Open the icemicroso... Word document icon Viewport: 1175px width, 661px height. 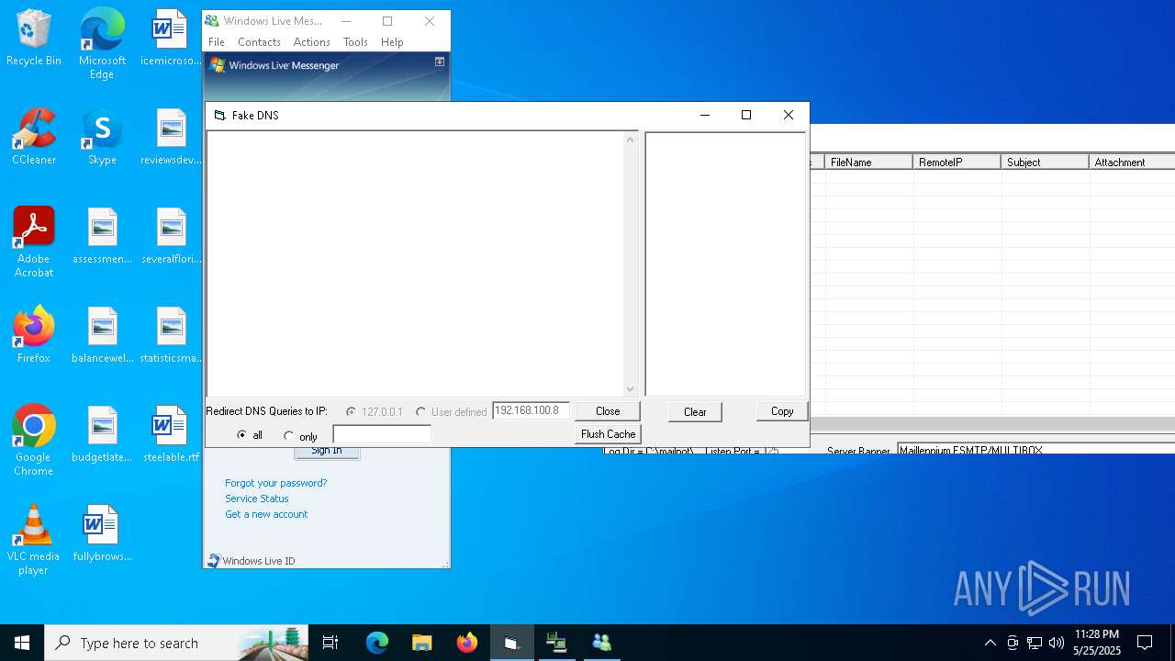click(x=171, y=38)
